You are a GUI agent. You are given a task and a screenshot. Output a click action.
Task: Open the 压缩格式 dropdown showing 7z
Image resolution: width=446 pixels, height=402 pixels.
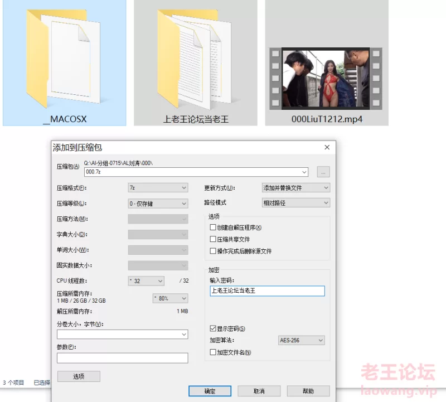(x=158, y=188)
